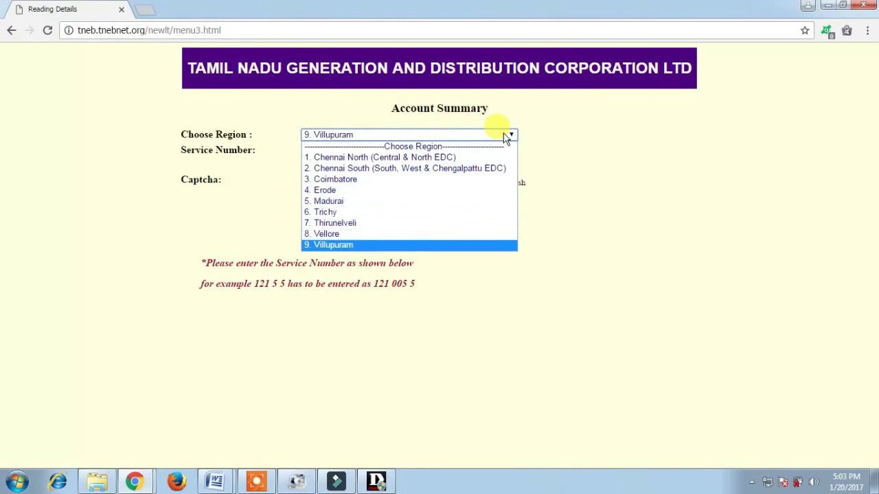
Task: Open the black D application in taskbar
Action: (376, 481)
